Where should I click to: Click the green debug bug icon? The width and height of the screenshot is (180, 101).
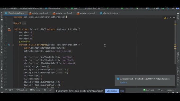coord(122,8)
